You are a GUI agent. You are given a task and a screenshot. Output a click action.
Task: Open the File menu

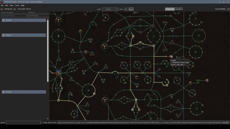coord(2,5)
